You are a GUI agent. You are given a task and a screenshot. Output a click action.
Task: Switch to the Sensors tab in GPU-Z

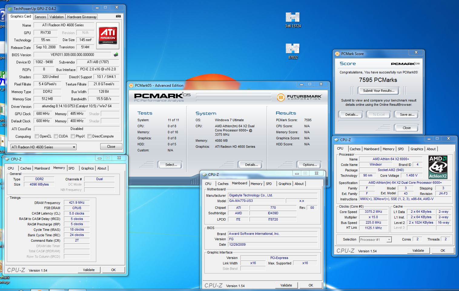click(40, 17)
